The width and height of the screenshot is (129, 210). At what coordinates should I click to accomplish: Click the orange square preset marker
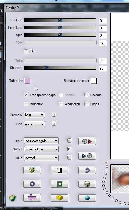pos(106,163)
